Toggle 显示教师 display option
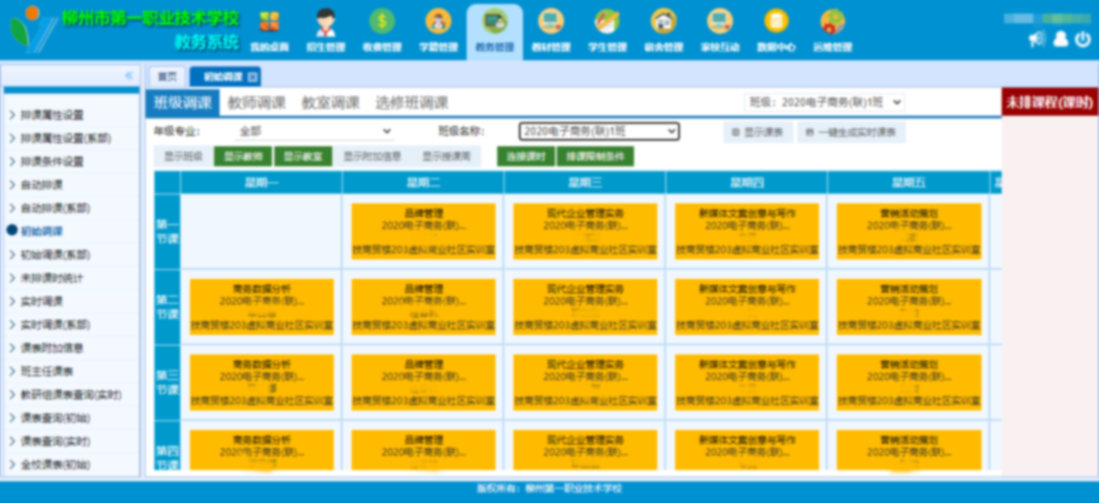 (x=243, y=157)
